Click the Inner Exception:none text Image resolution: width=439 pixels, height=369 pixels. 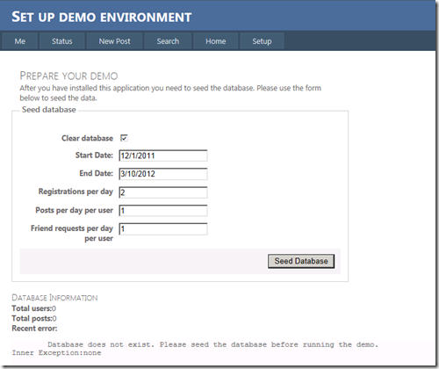coord(56,352)
